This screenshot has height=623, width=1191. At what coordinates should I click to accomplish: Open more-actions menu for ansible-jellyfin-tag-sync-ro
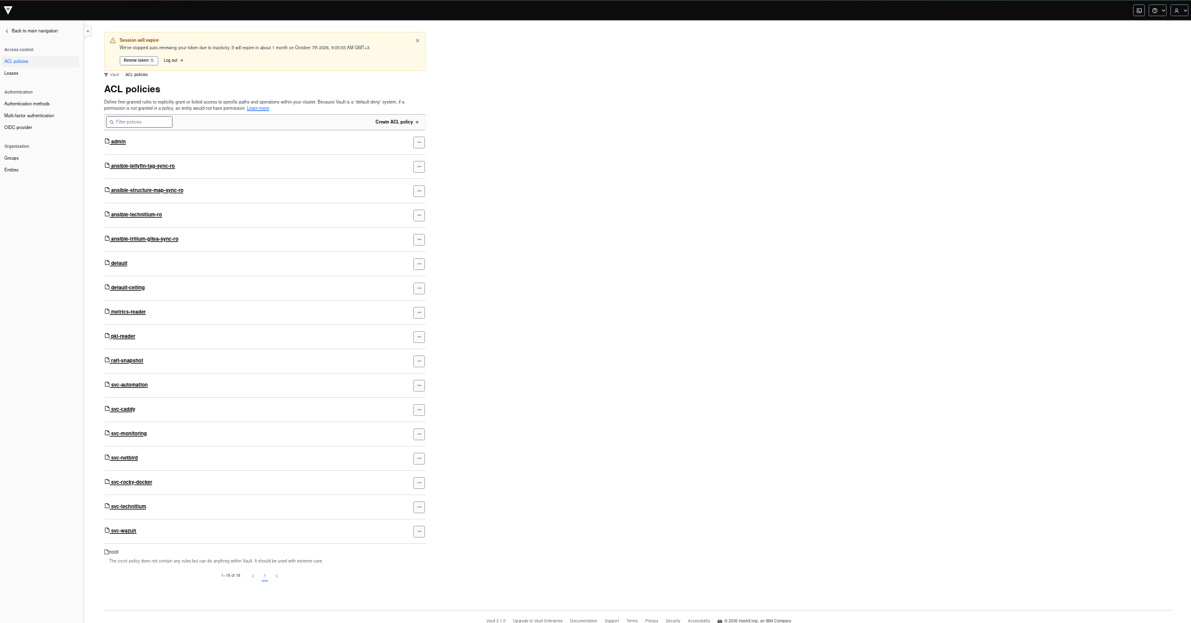click(419, 167)
